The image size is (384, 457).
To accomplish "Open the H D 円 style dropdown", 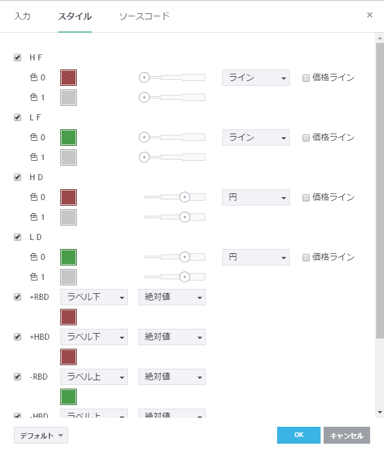I will coord(255,197).
